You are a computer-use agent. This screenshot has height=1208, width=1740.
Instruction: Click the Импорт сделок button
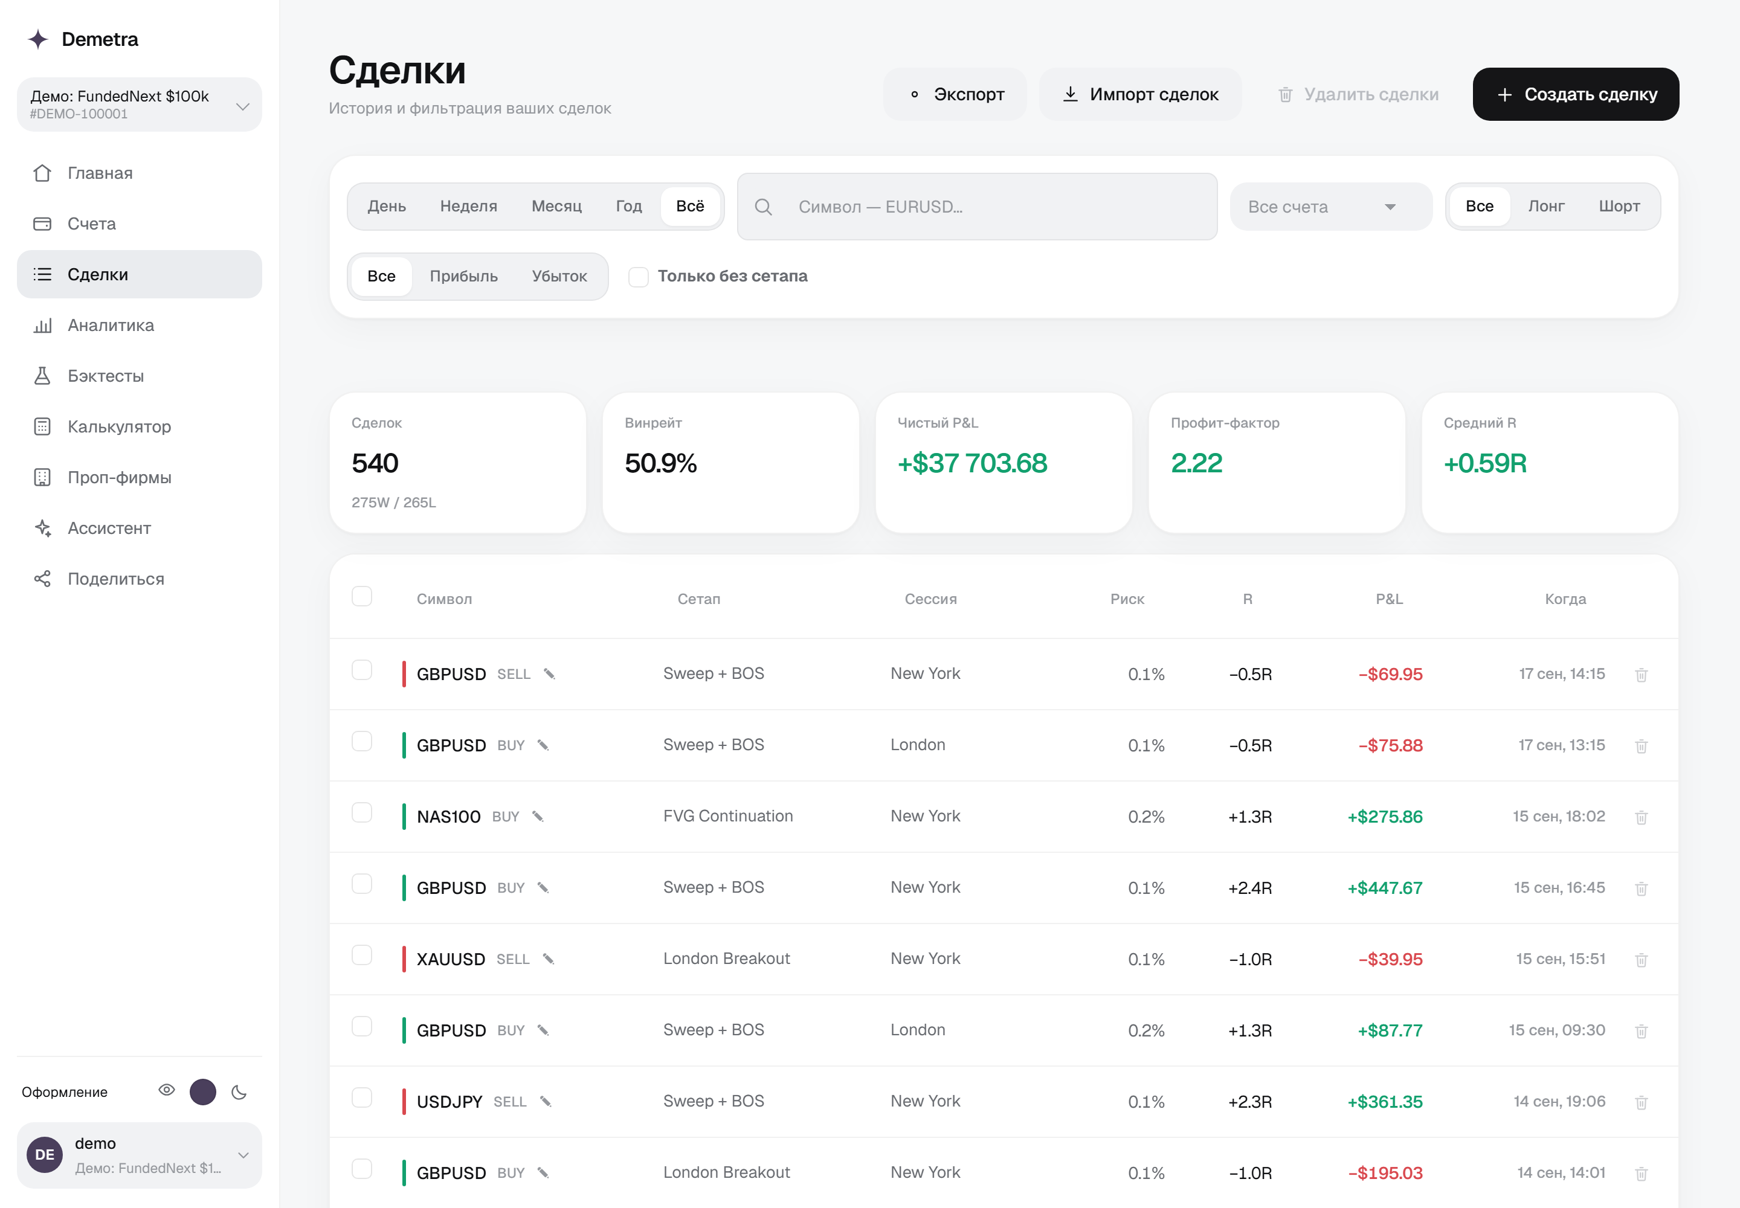coord(1139,95)
